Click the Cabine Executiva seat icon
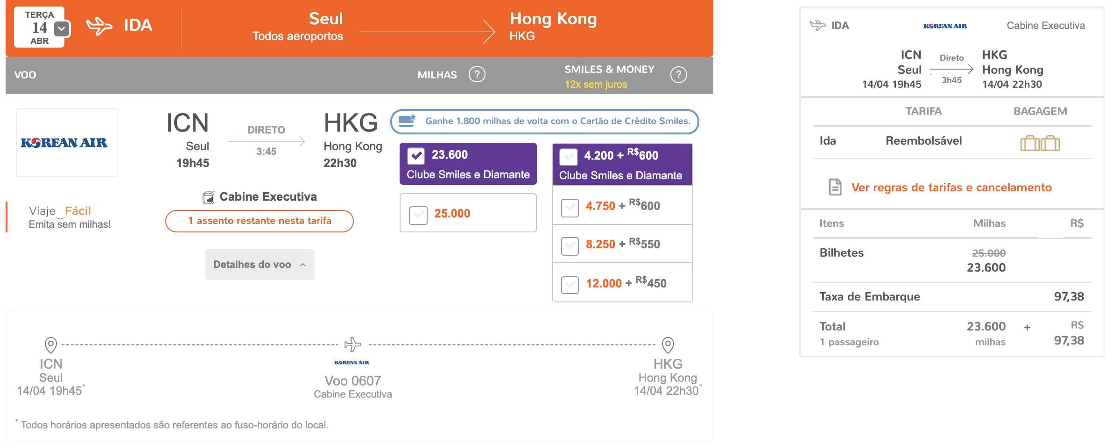This screenshot has height=448, width=1112. [x=208, y=198]
